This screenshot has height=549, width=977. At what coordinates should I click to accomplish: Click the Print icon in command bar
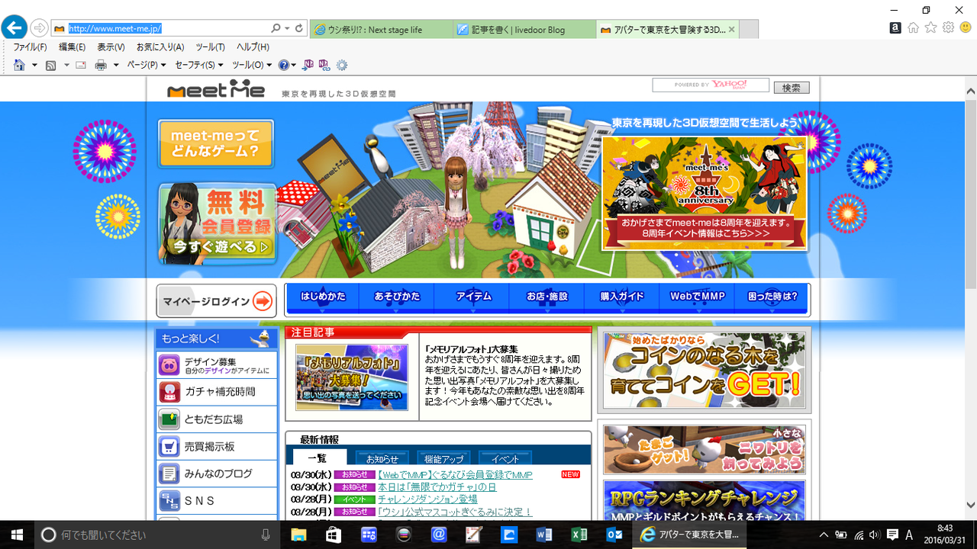click(x=101, y=66)
